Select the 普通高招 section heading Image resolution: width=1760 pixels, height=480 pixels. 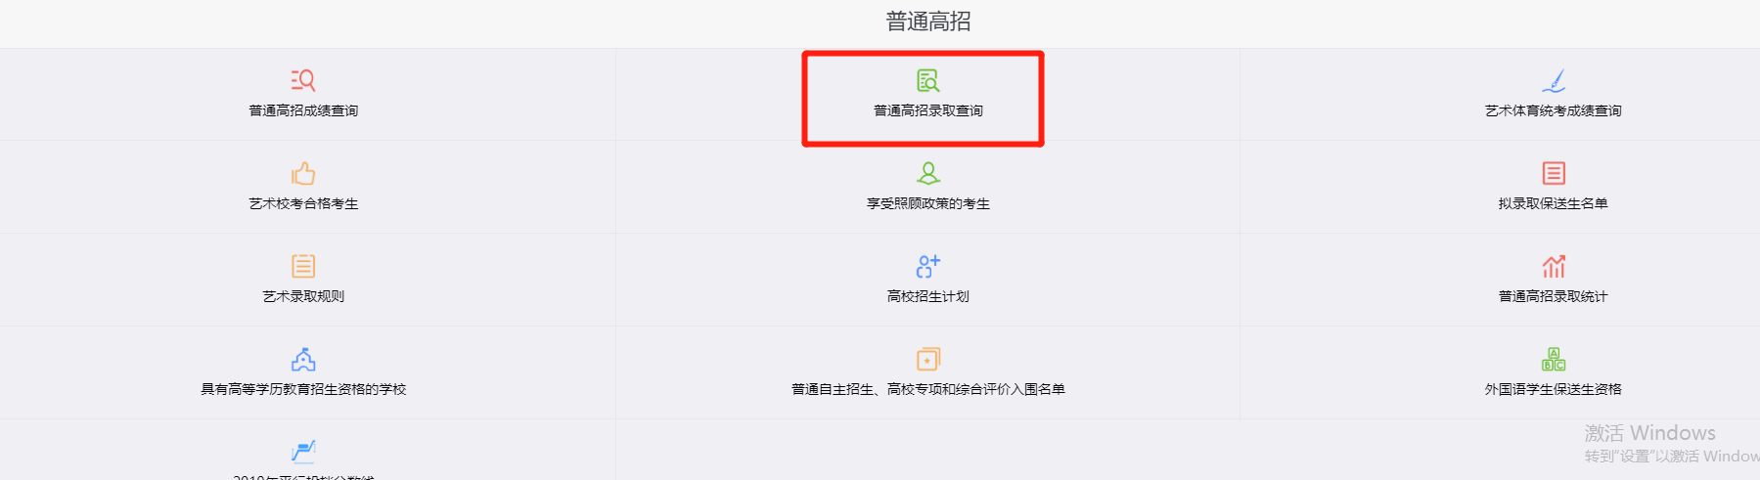tap(927, 22)
